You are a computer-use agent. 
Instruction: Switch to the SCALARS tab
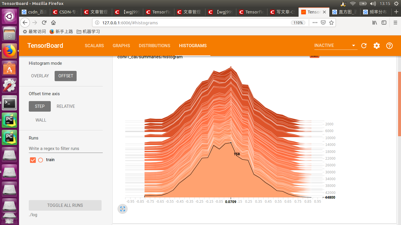coord(94,46)
